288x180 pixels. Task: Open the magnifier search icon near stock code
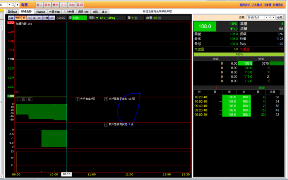(13, 5)
